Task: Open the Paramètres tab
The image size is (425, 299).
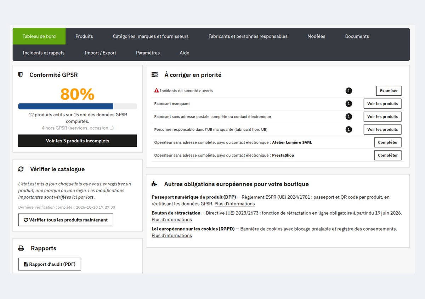Action: (x=148, y=53)
